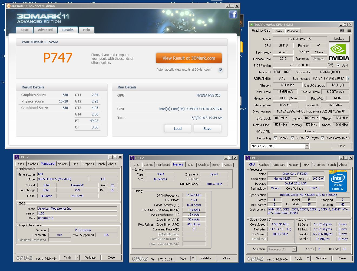Click the Channel # Quad value in CPU-Z
357x271 pixels.
(214, 174)
